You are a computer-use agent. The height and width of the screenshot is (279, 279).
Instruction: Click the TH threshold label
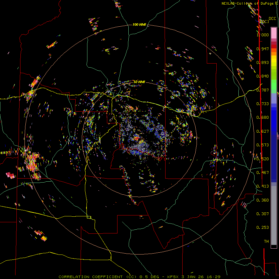tap(266, 241)
